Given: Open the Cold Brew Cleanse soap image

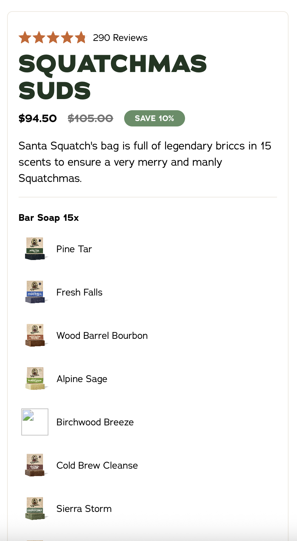Looking at the screenshot, I should [x=35, y=465].
